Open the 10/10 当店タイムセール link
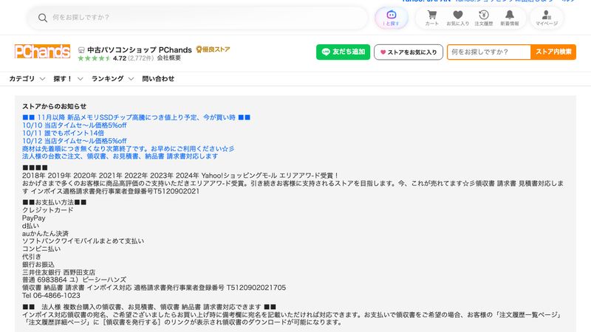 pyautogui.click(x=75, y=125)
